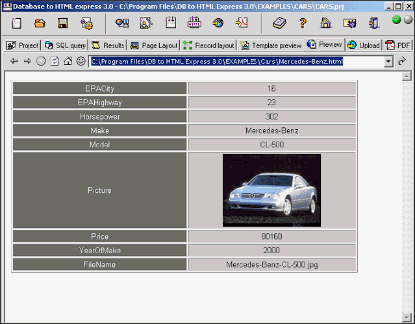This screenshot has width=415, height=324.
Task: Save project with the floppy disk icon
Action: pyautogui.click(x=63, y=23)
